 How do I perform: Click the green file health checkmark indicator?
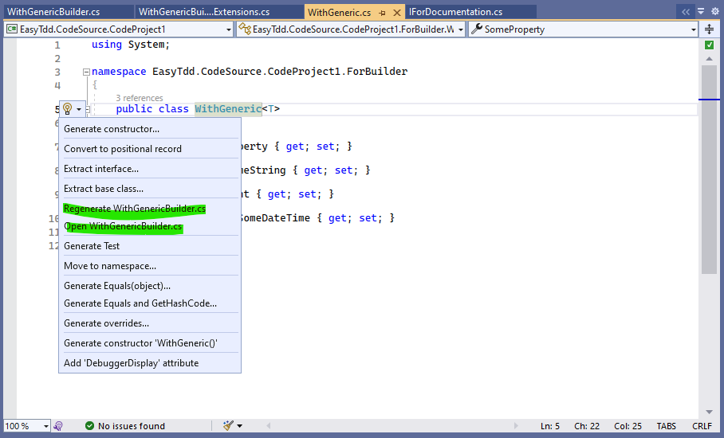point(709,45)
